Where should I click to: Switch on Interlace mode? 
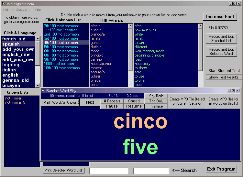point(156,106)
